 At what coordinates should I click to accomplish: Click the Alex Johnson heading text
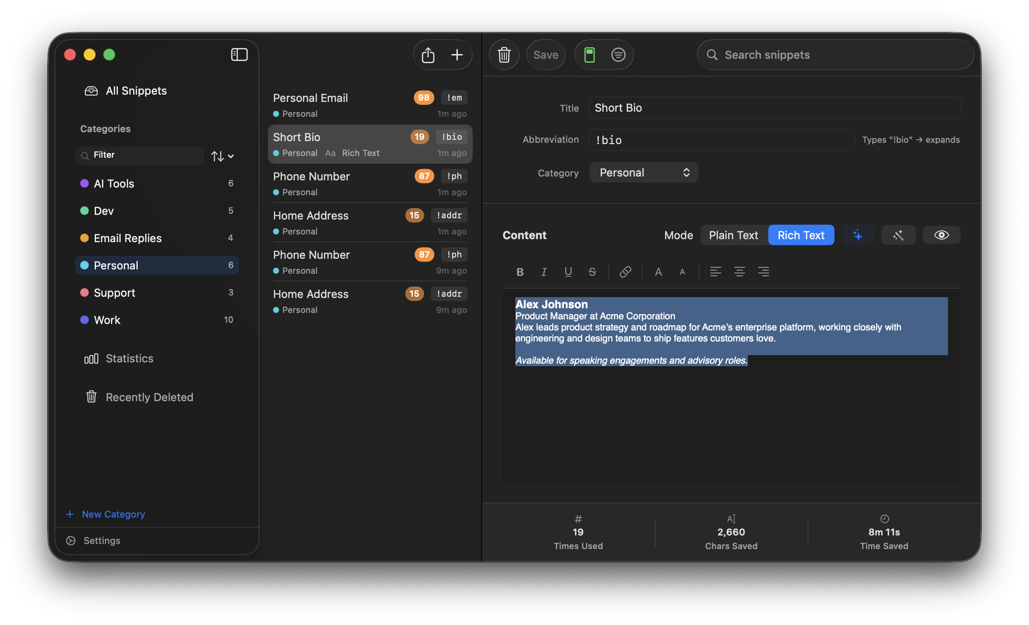551,304
